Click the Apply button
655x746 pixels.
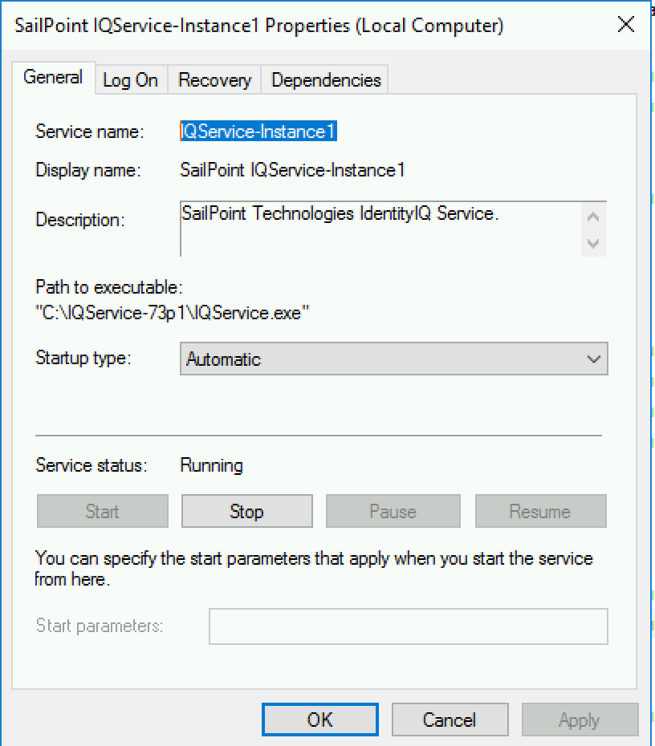579,720
